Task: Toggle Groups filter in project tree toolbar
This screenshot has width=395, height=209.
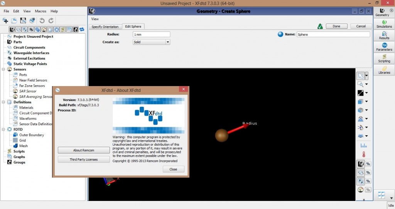Action: pyautogui.click(x=76, y=30)
